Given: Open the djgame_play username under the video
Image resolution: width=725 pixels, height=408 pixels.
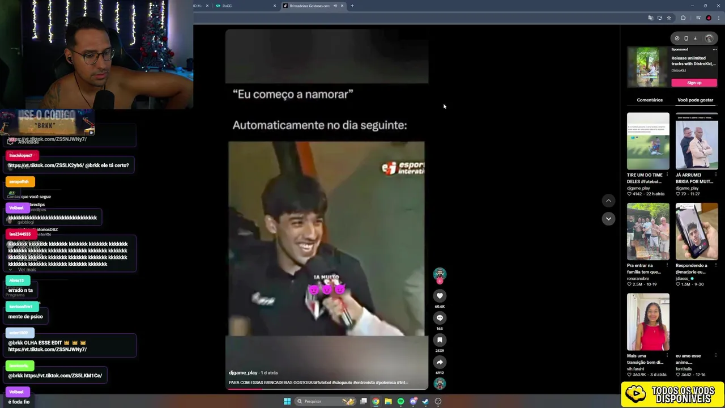Looking at the screenshot, I should point(243,373).
